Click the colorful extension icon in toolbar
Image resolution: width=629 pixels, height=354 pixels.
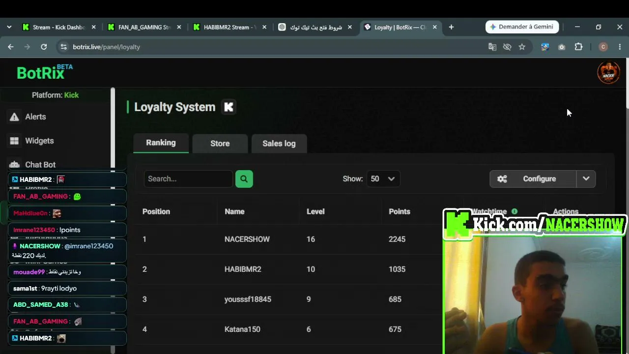click(x=545, y=47)
